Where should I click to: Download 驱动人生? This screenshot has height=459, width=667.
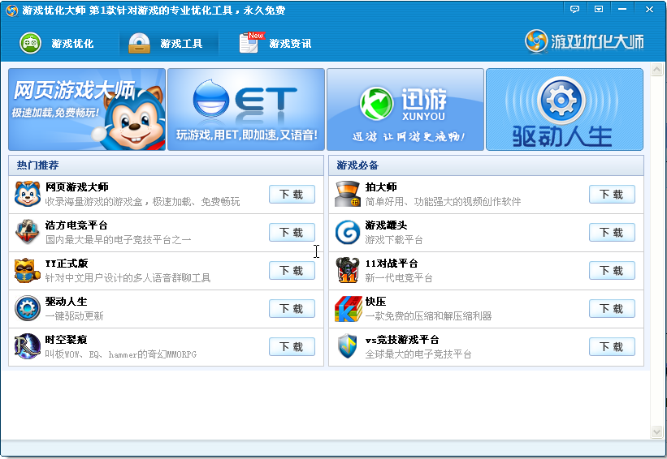(x=292, y=309)
